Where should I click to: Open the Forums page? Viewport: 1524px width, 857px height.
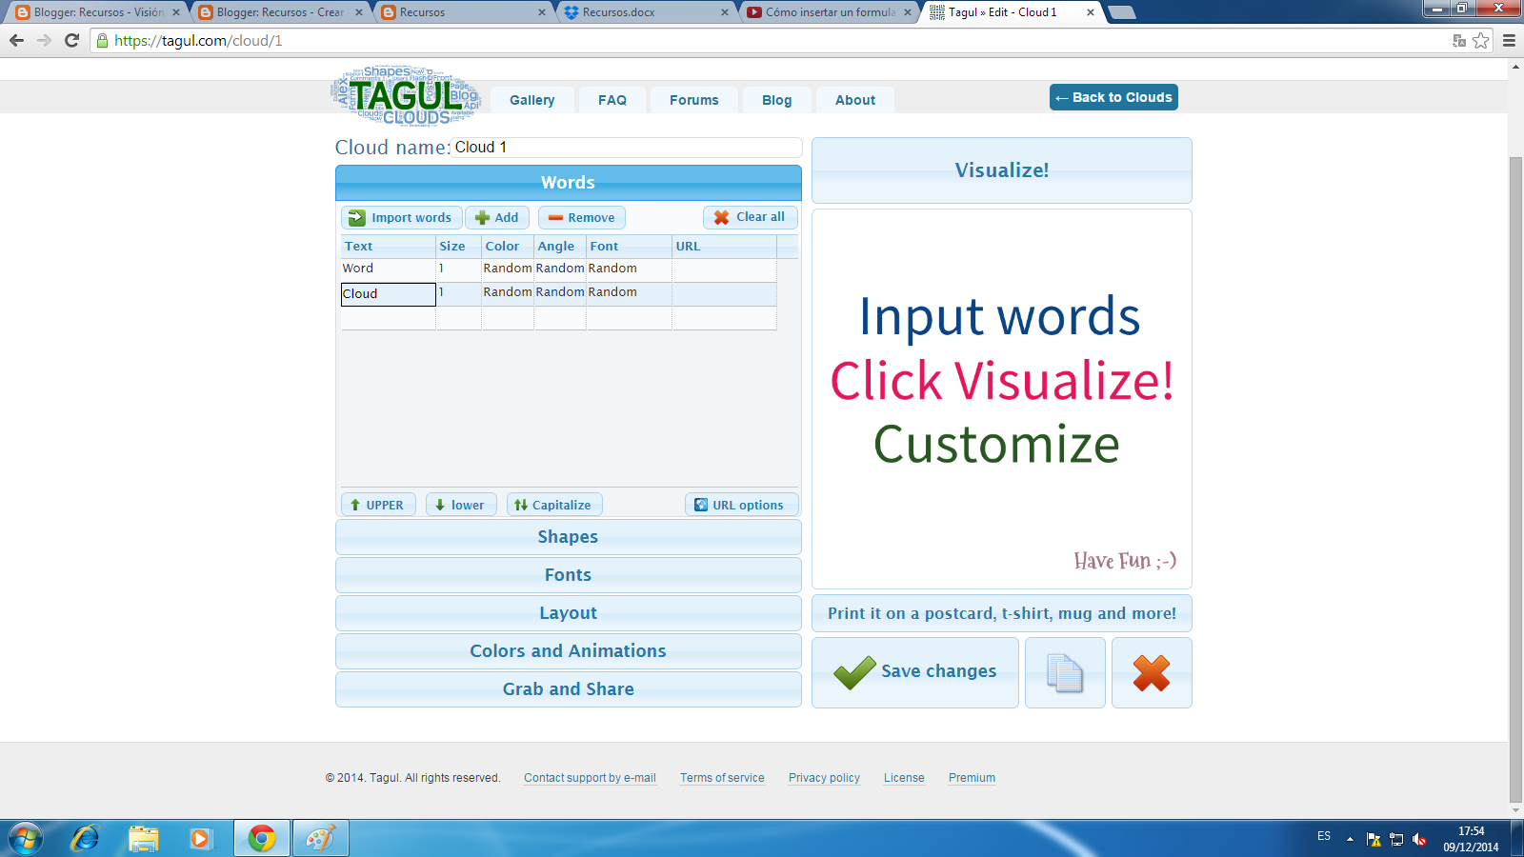coord(693,100)
